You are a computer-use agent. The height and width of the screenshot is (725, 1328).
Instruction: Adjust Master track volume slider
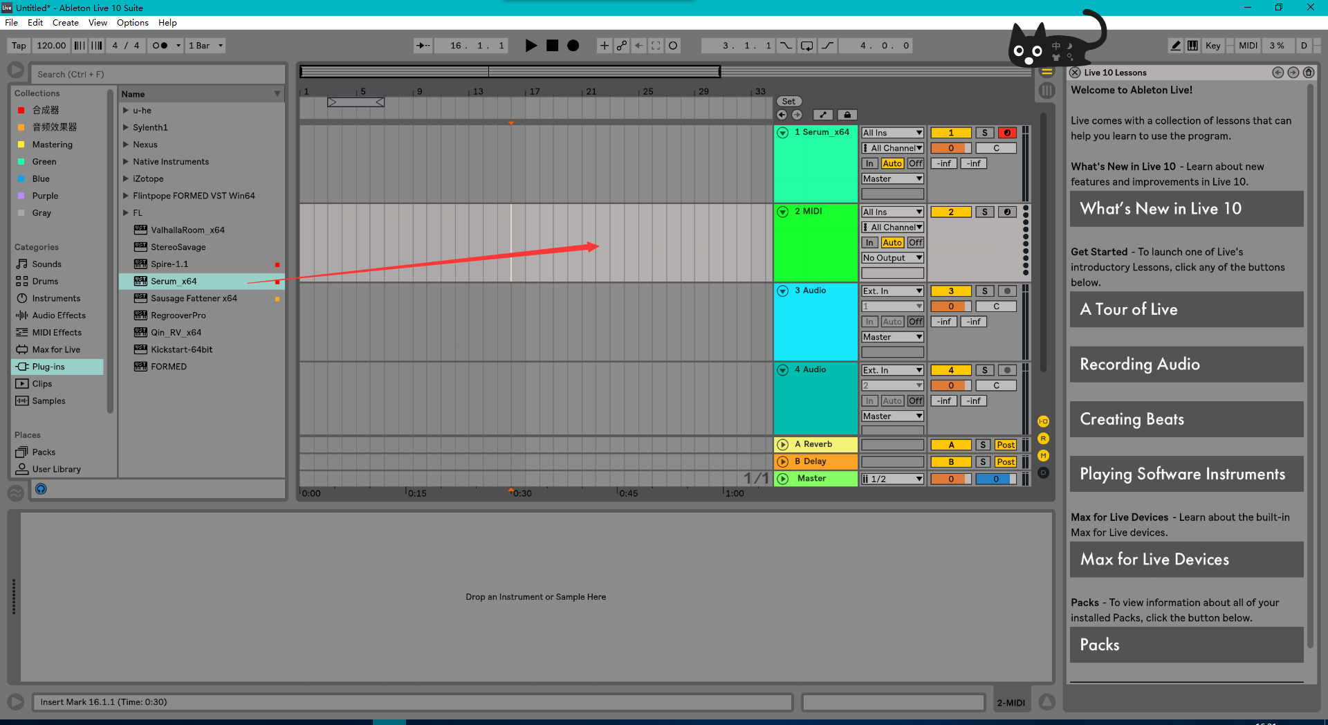click(x=950, y=479)
